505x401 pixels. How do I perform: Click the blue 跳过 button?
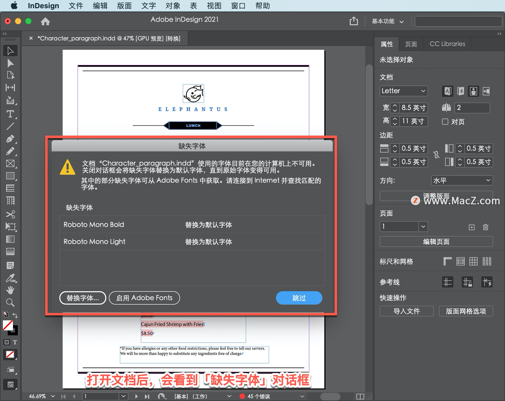[x=299, y=298]
